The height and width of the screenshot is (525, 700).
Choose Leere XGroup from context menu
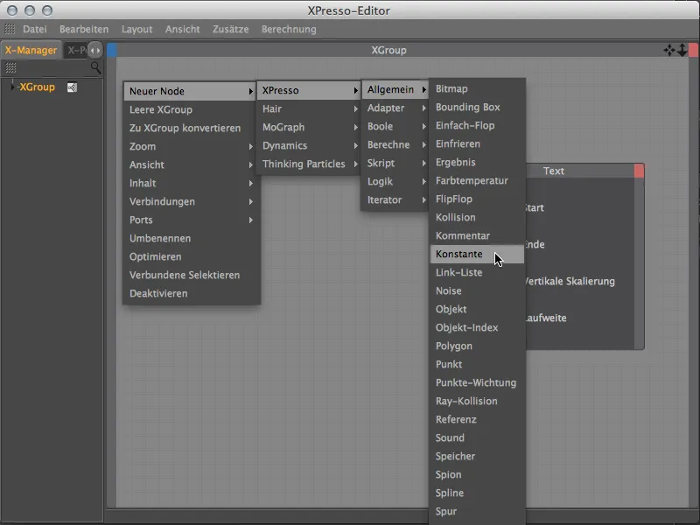click(190, 109)
